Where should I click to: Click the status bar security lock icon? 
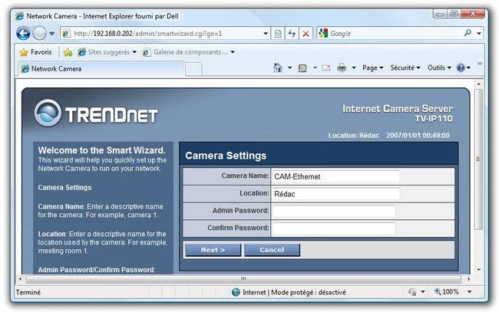coord(412,291)
